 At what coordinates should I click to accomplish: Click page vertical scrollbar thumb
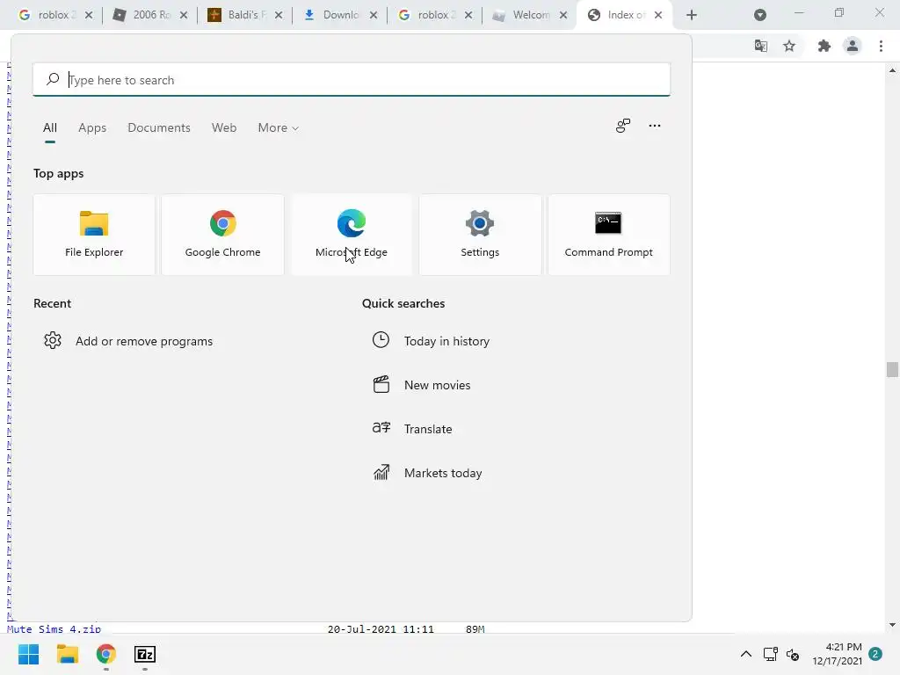892,370
